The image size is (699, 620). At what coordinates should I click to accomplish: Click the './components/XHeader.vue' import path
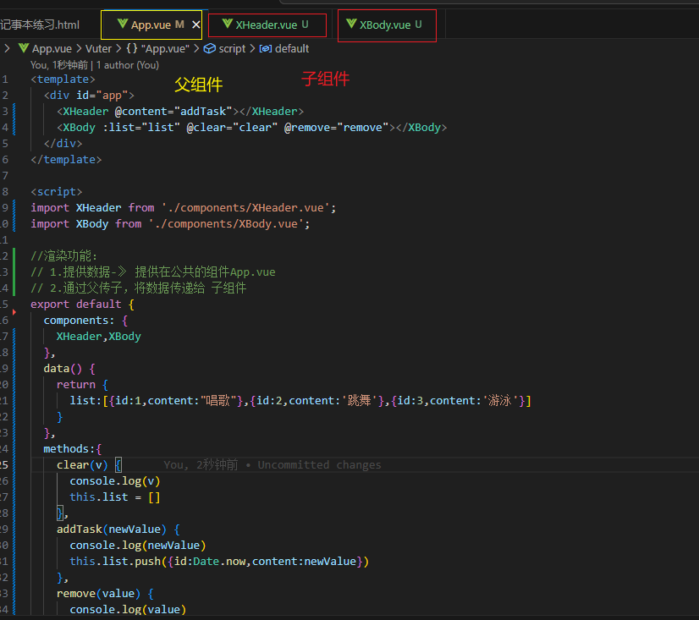click(x=245, y=208)
